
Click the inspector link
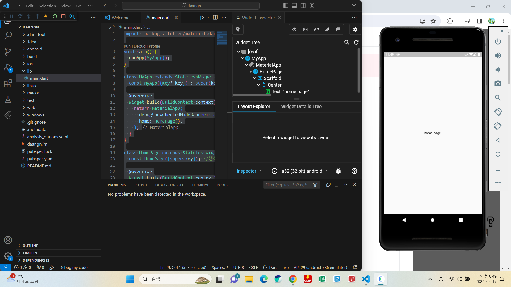click(x=246, y=171)
